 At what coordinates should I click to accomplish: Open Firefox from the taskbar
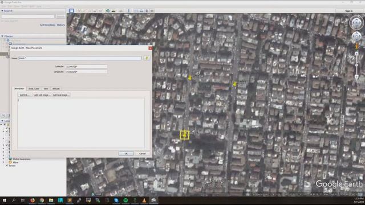click(x=33, y=200)
